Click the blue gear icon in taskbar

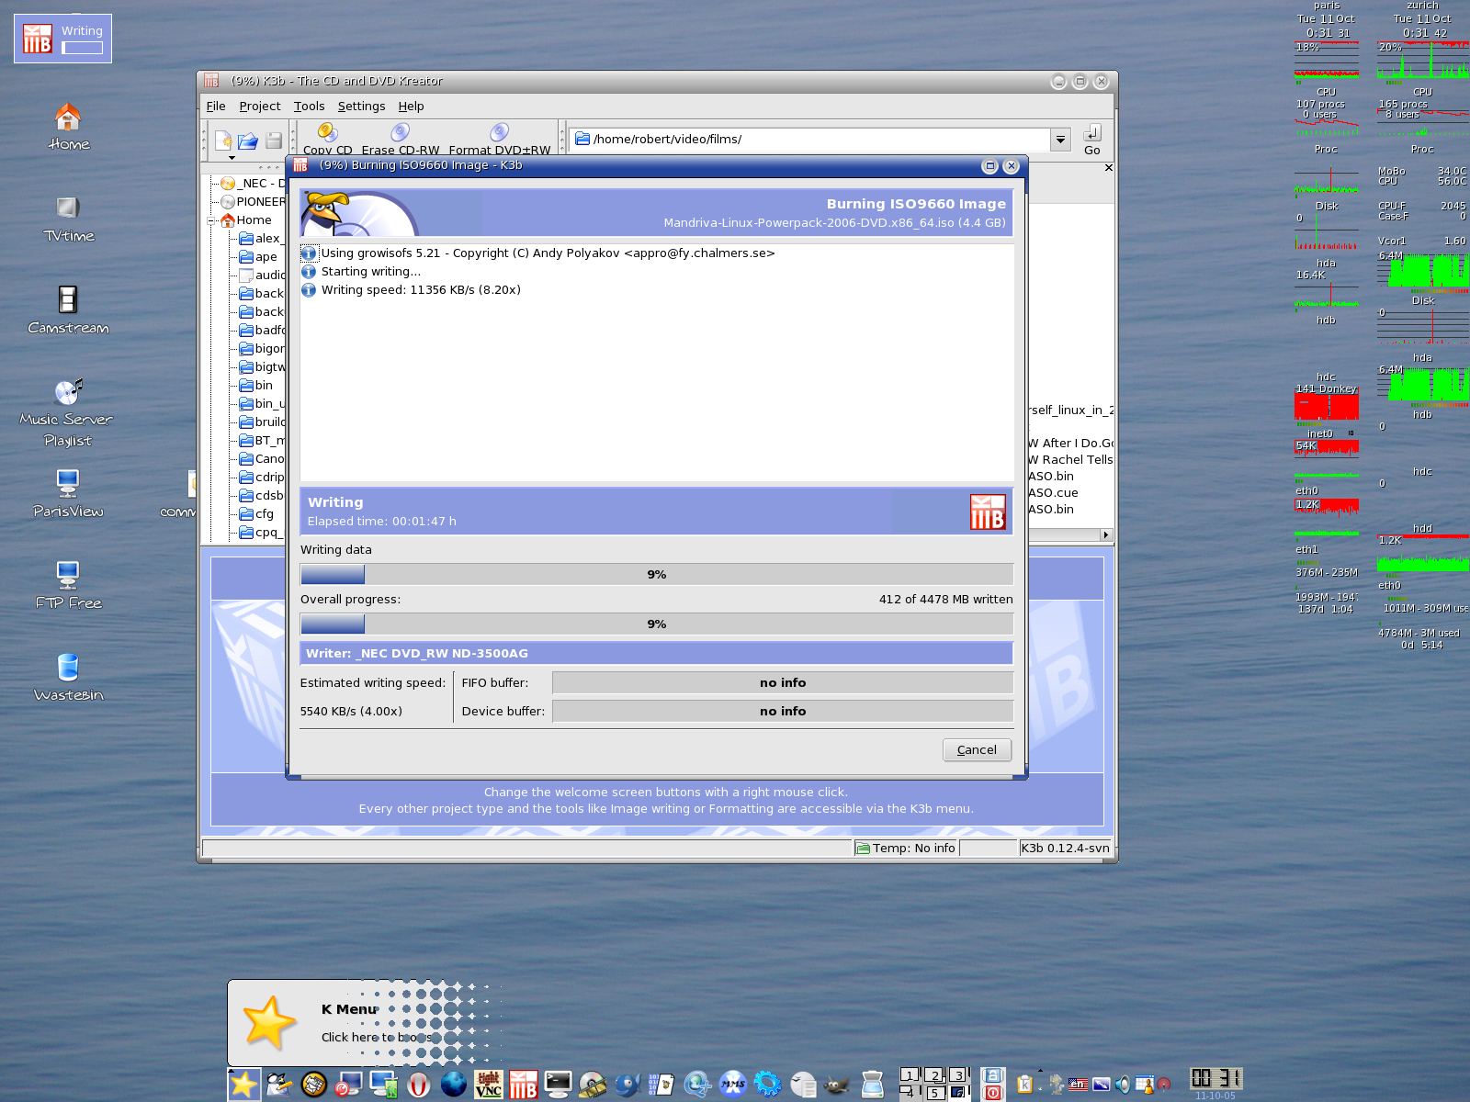767,1085
